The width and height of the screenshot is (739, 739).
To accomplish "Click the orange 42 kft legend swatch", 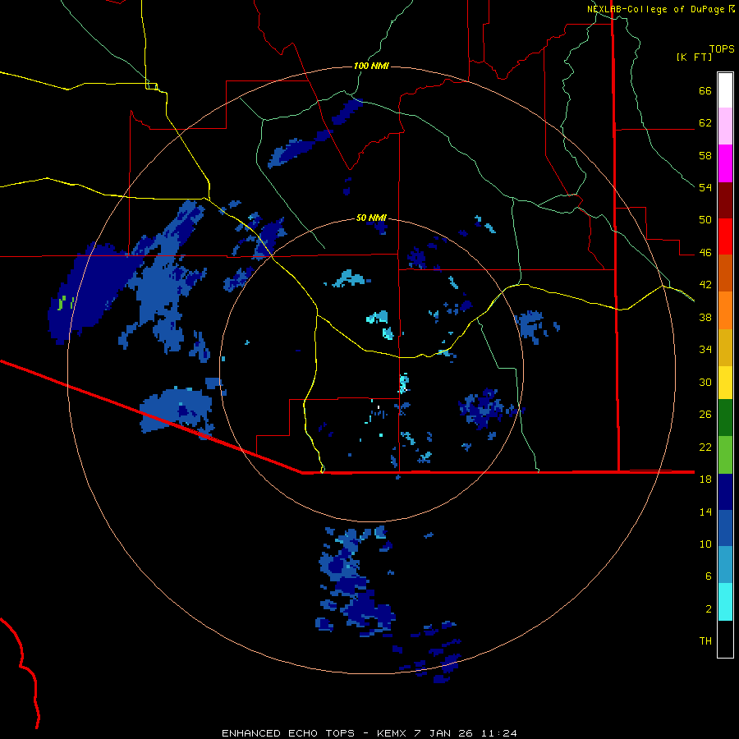I will click(x=725, y=310).
